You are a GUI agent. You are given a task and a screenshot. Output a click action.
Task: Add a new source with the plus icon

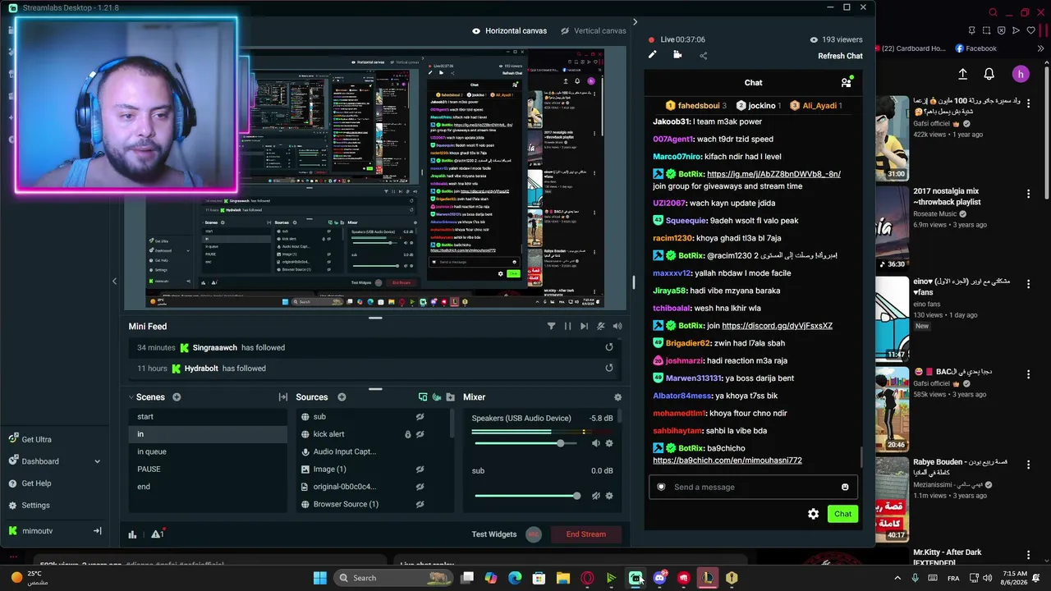342,397
